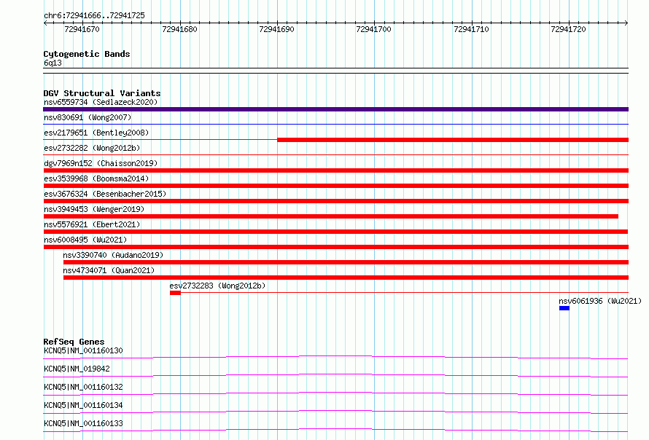Click the Cytogenetic Bands track heading

[x=87, y=54]
